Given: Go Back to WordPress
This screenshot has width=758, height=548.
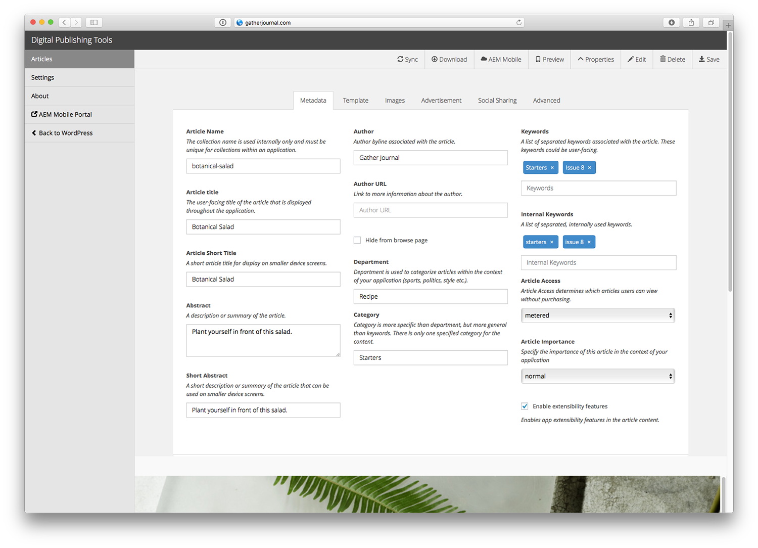Looking at the screenshot, I should tap(79, 133).
